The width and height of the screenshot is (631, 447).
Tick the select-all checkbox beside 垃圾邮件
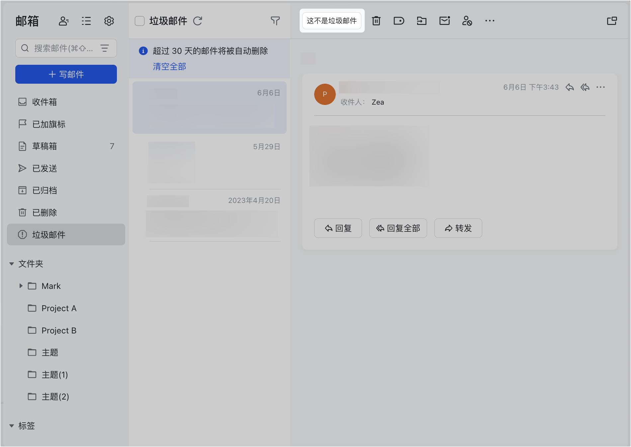[x=139, y=21]
